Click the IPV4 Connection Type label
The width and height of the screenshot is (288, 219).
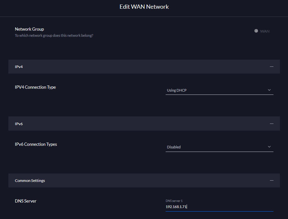[35, 87]
